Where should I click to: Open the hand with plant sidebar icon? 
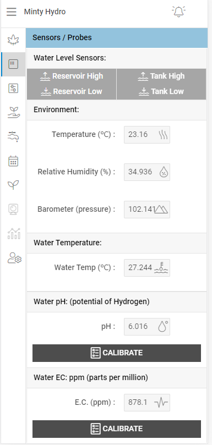13,113
